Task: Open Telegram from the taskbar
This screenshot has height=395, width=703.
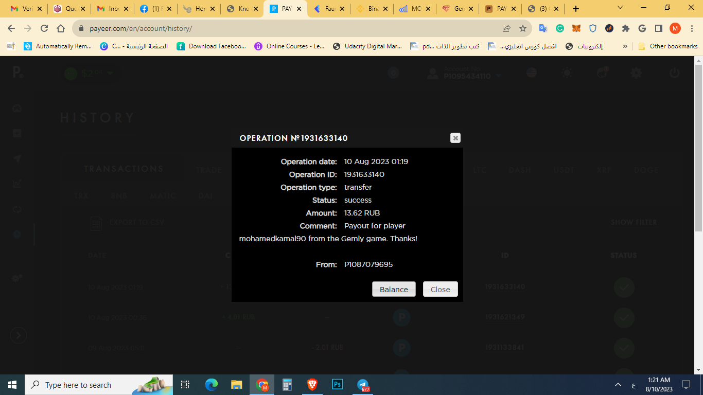Action: click(x=363, y=385)
